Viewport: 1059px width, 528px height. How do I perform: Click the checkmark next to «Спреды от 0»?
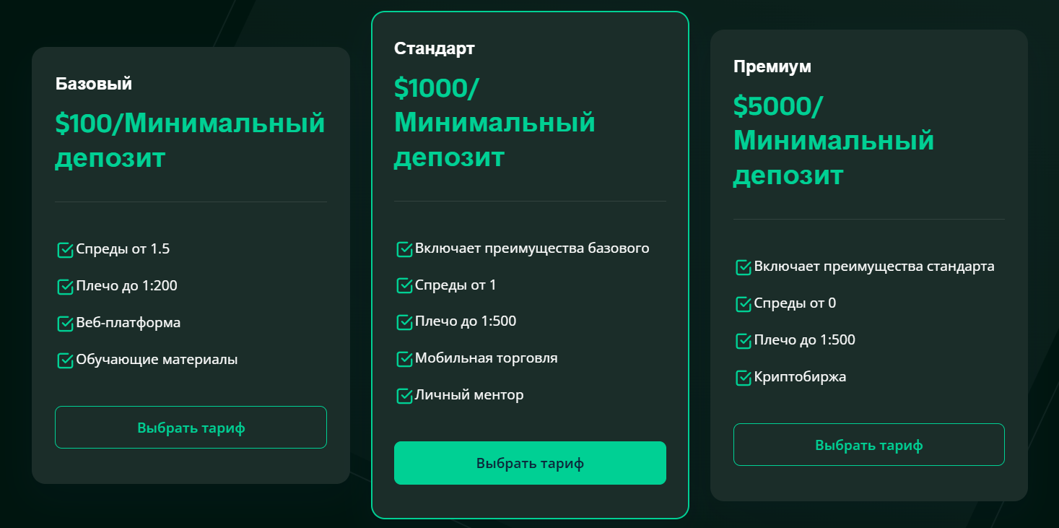(x=743, y=303)
